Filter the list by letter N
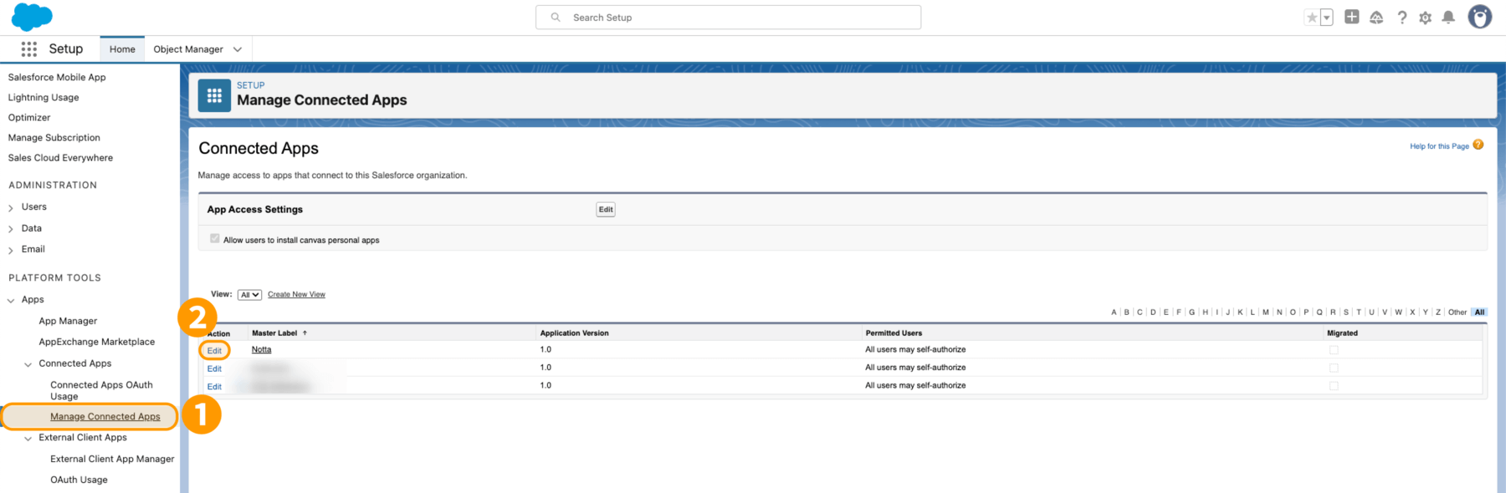This screenshot has height=493, width=1506. pos(1279,313)
